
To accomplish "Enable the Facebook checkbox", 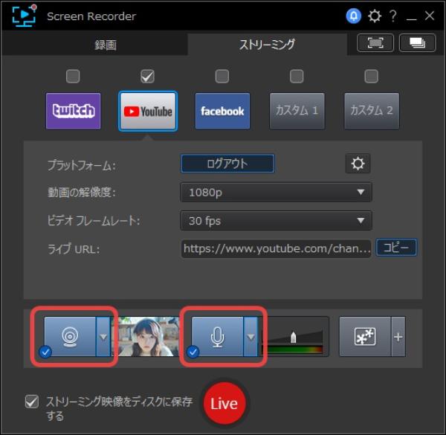I will click(222, 77).
